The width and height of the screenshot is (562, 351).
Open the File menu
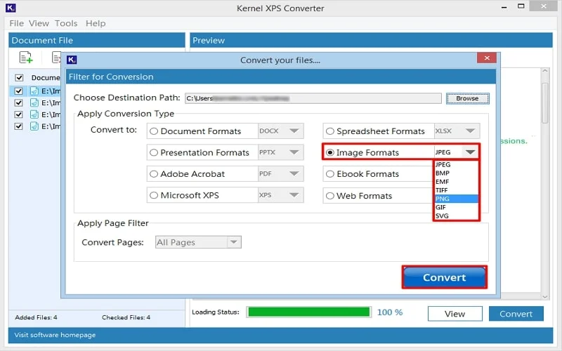pos(16,23)
